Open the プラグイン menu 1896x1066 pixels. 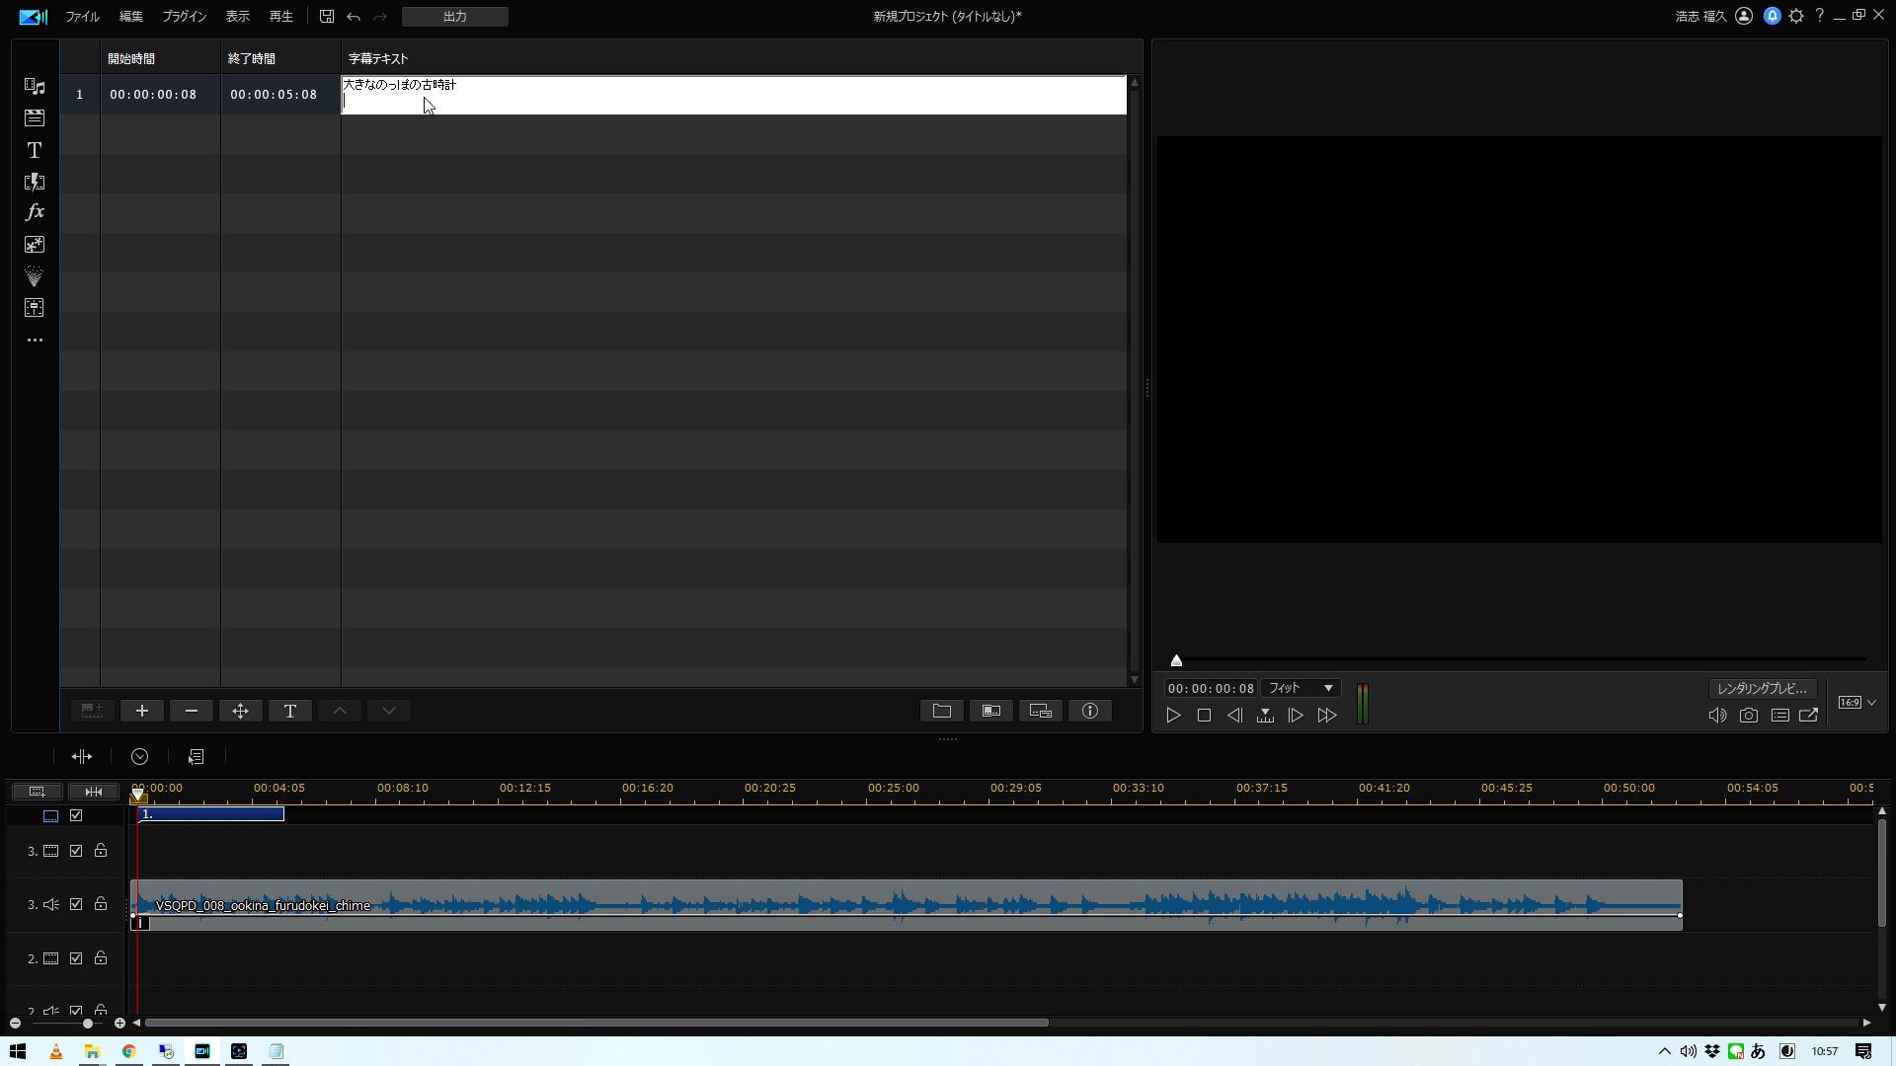coord(184,17)
